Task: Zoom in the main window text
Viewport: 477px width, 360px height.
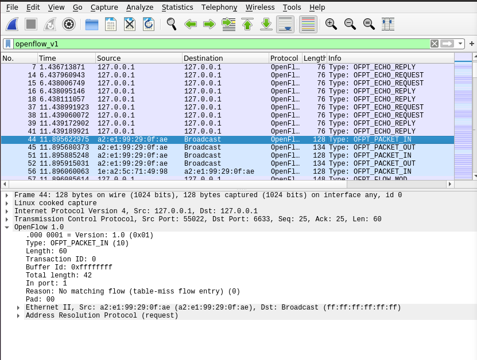Action: (331, 24)
